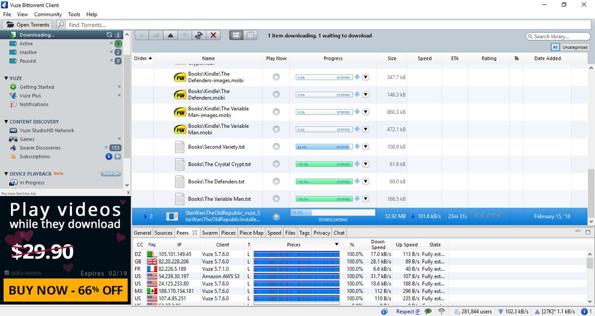
Task: Click the chat bubble status bar icon
Action: tap(428, 312)
